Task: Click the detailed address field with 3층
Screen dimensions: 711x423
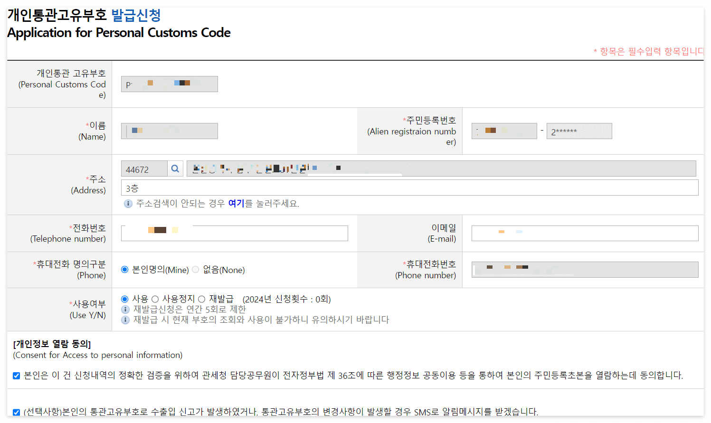Action: (x=410, y=188)
